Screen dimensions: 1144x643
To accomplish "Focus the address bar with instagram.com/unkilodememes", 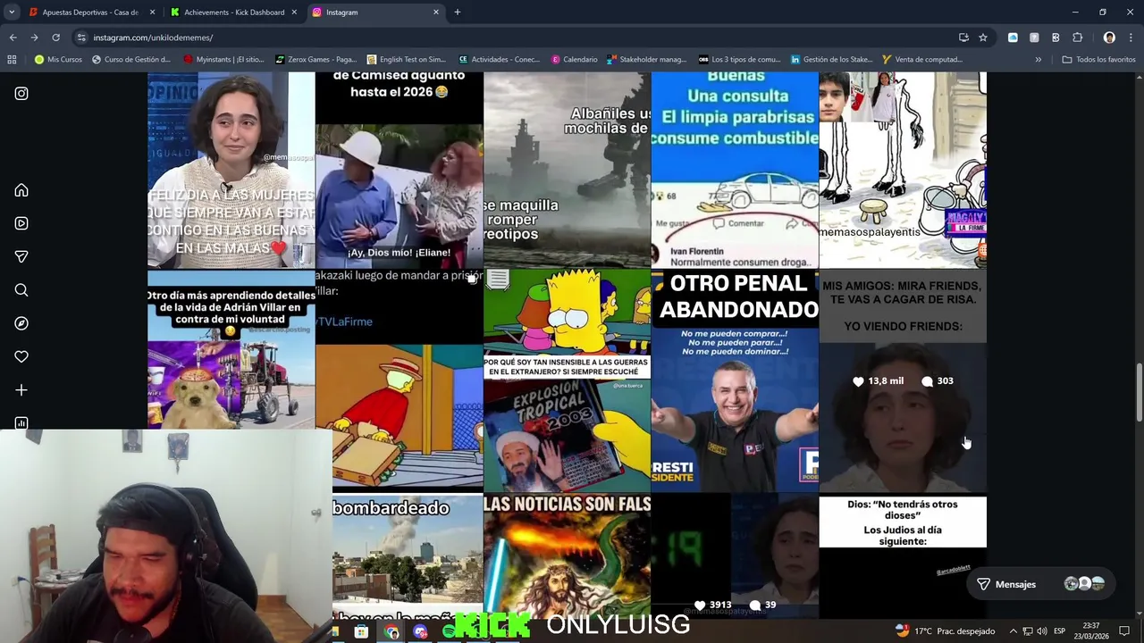I will 518,38.
